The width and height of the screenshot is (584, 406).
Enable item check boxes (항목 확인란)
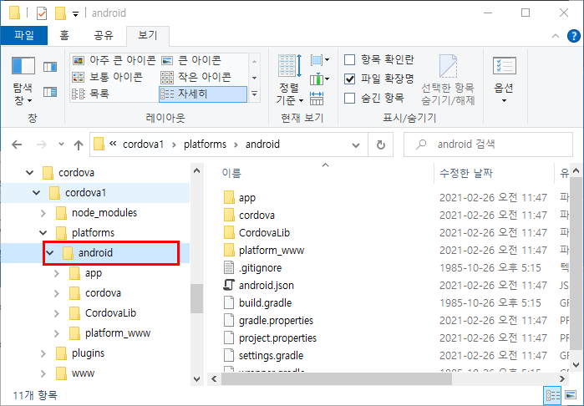(x=350, y=59)
